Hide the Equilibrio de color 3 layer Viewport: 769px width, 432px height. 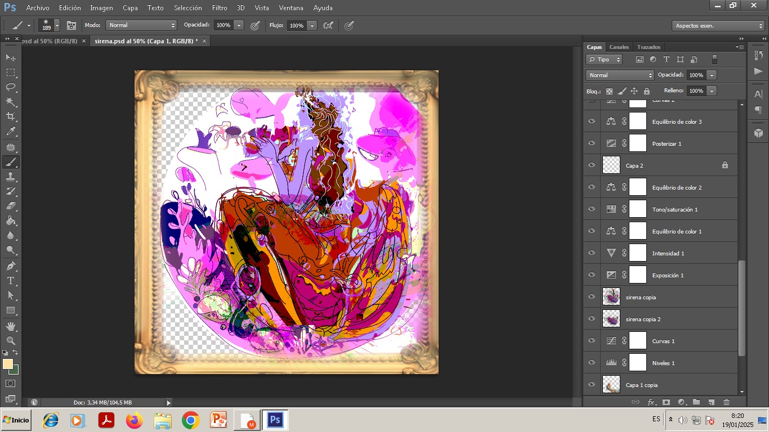click(x=592, y=121)
